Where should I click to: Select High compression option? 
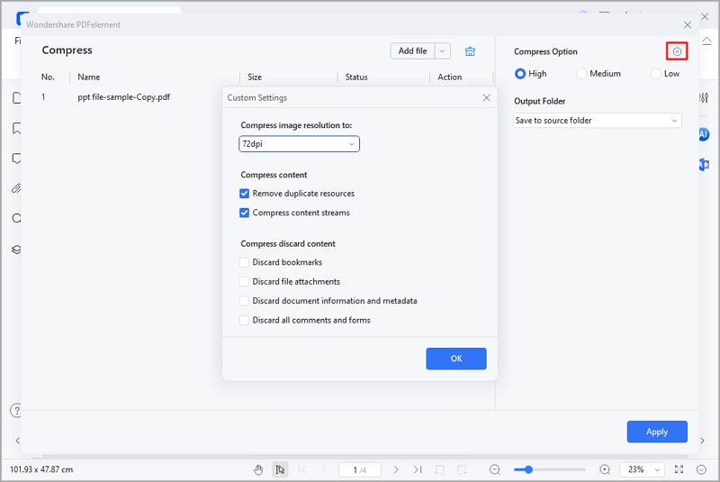(520, 74)
